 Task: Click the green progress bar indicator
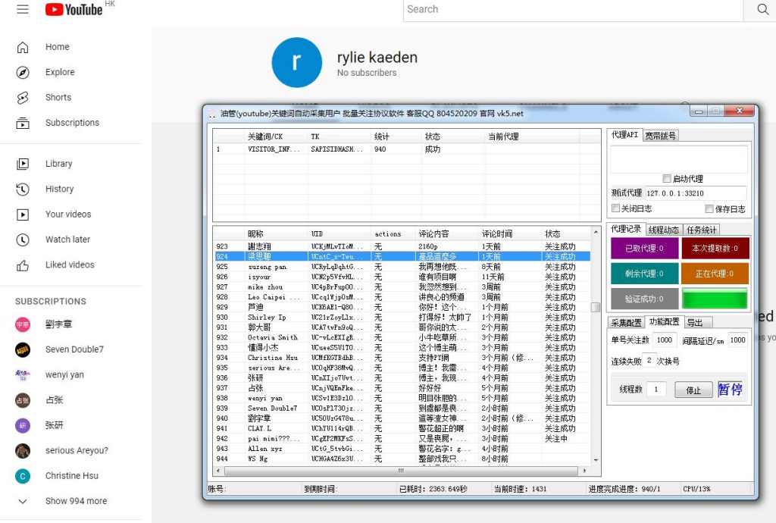tap(715, 299)
